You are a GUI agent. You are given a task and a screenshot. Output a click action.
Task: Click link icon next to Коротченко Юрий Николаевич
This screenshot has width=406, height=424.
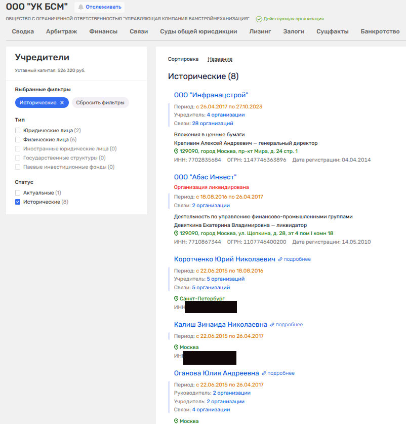click(280, 259)
